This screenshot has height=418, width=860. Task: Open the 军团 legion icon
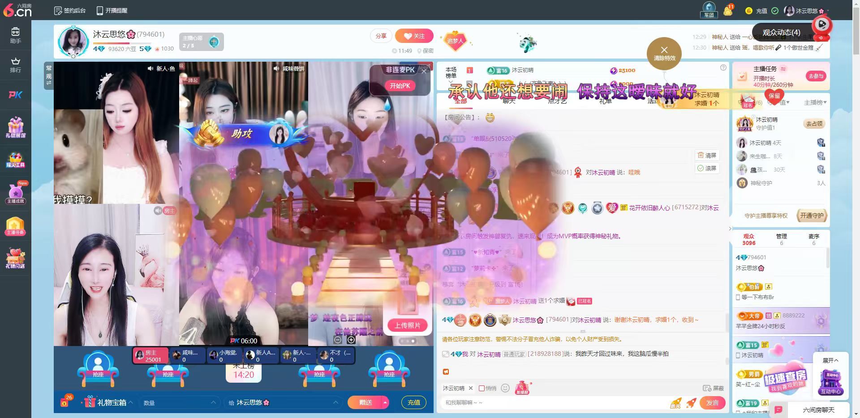point(709,10)
